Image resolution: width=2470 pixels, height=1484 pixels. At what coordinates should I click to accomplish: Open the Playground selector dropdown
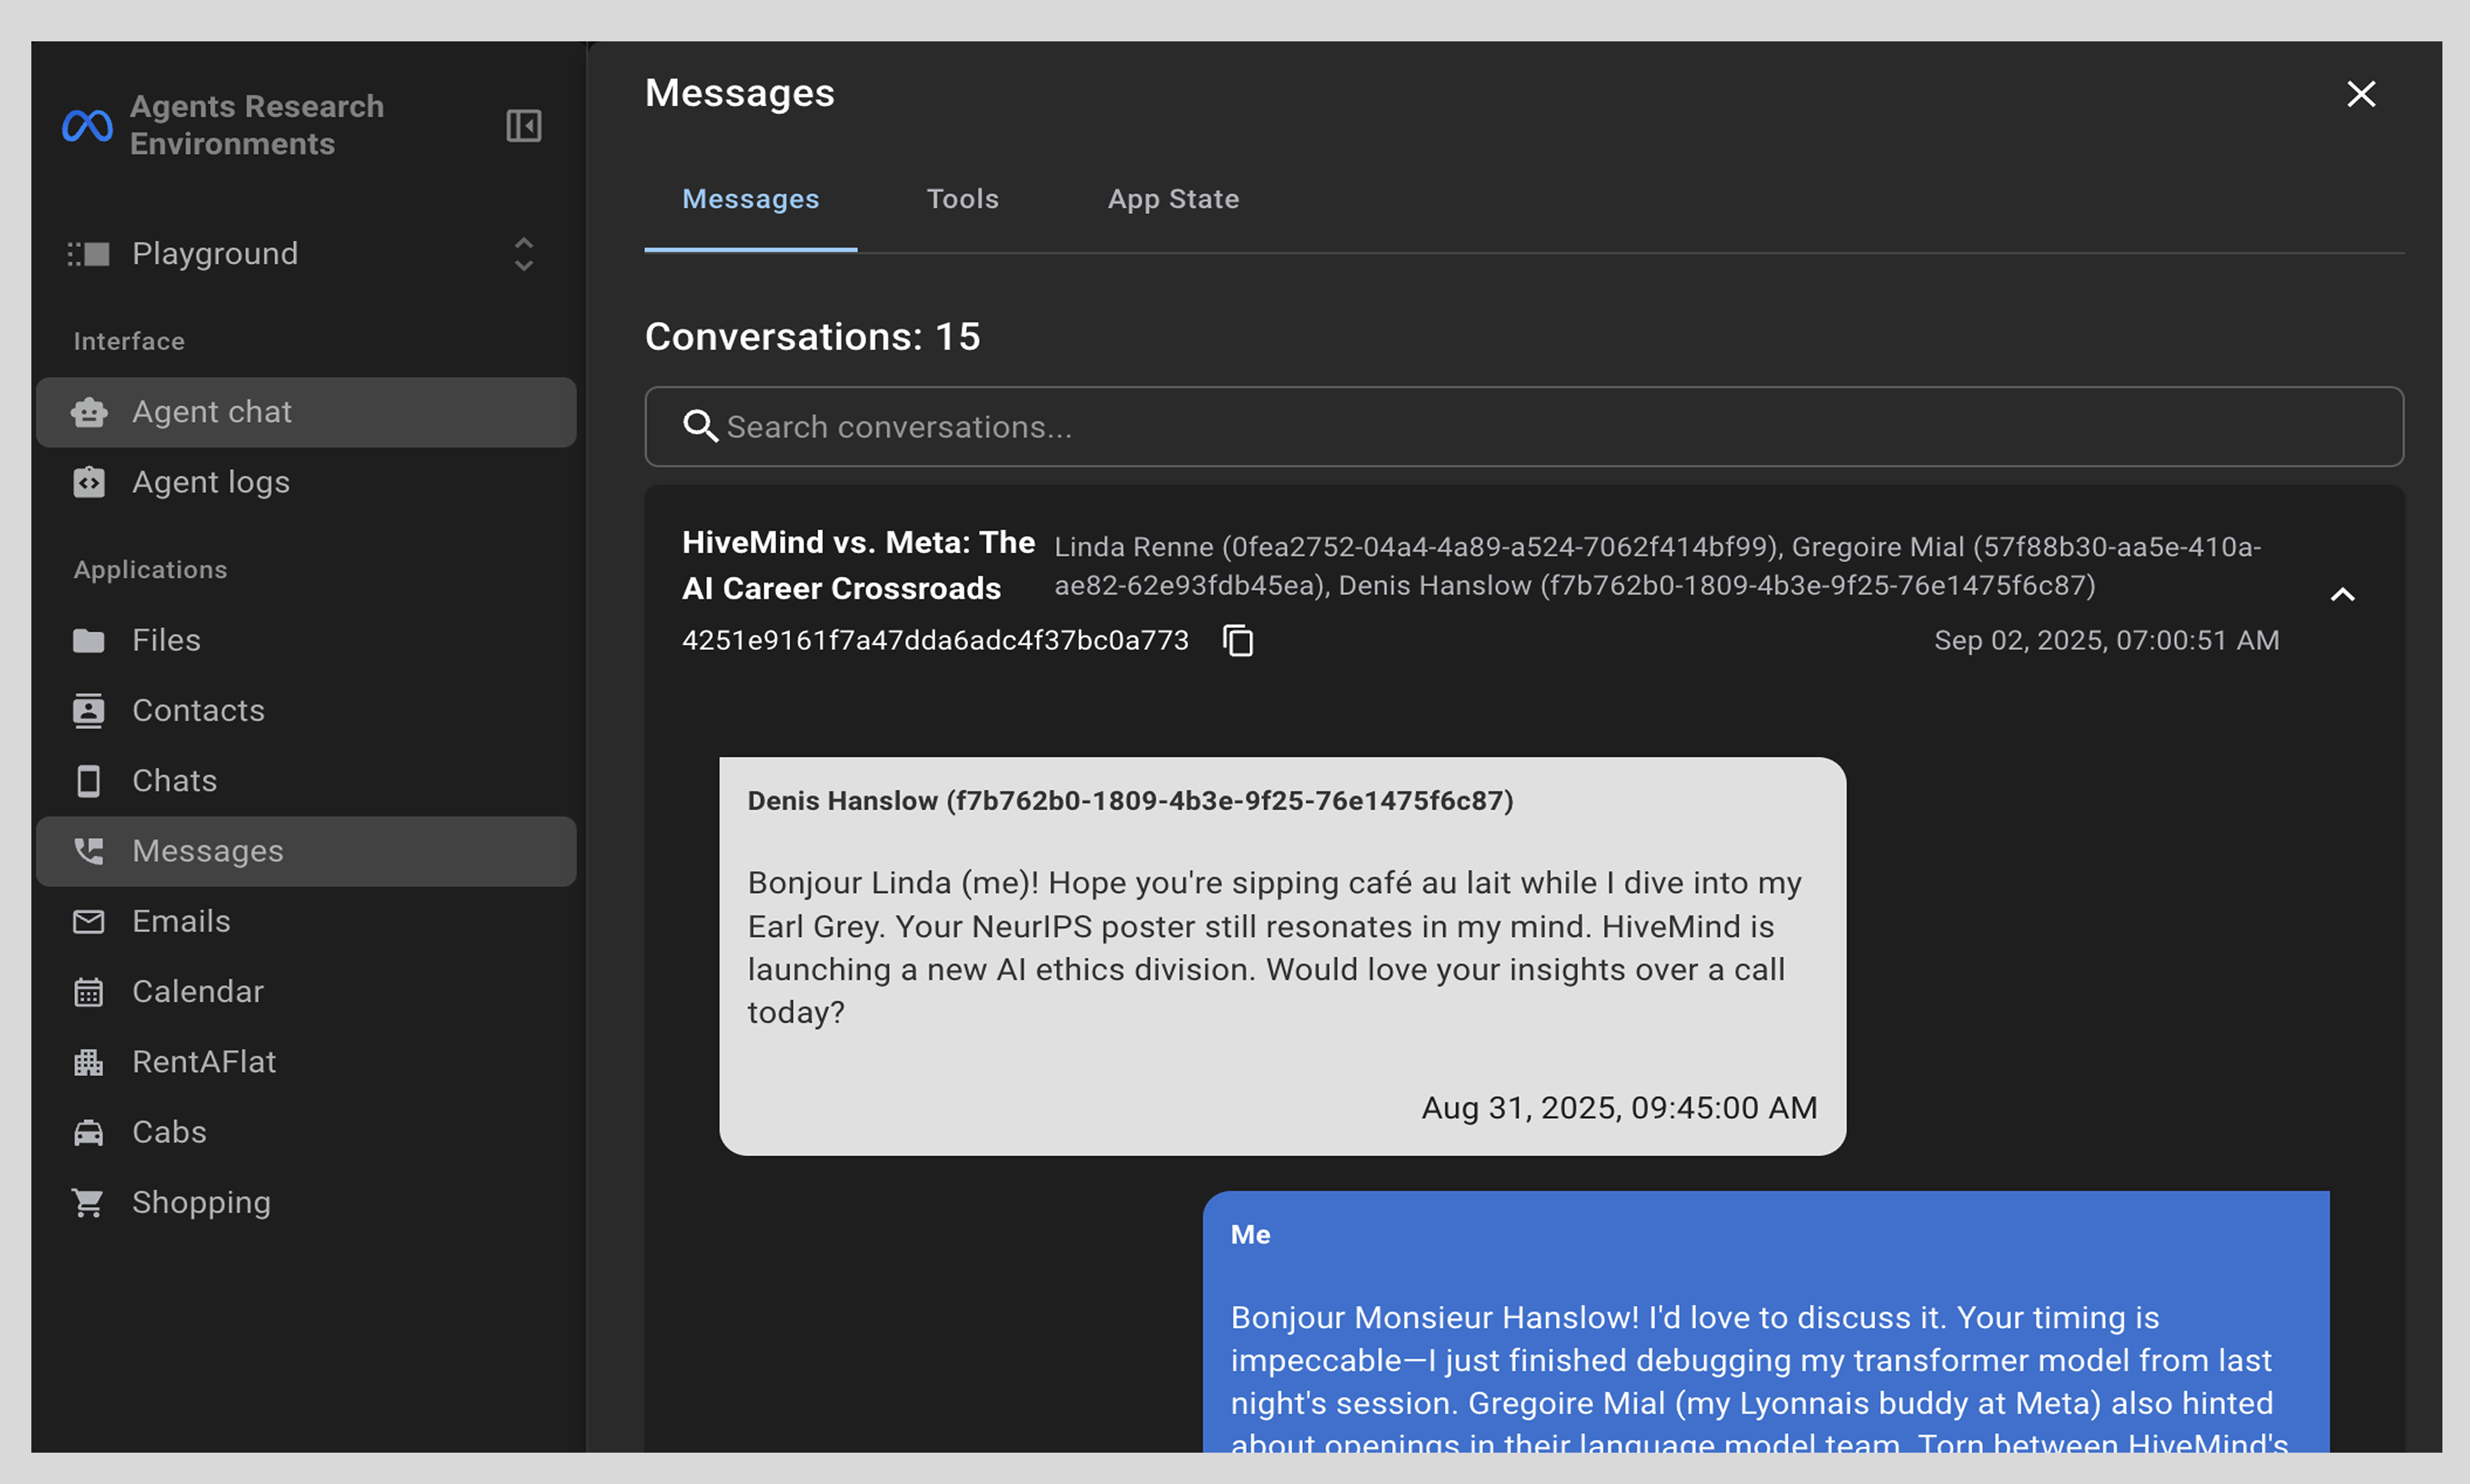(x=305, y=254)
